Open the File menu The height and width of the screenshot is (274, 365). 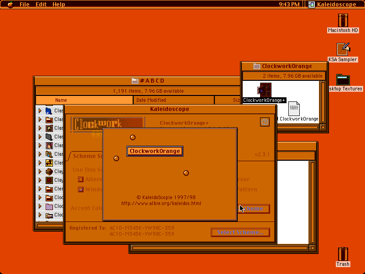(25, 5)
